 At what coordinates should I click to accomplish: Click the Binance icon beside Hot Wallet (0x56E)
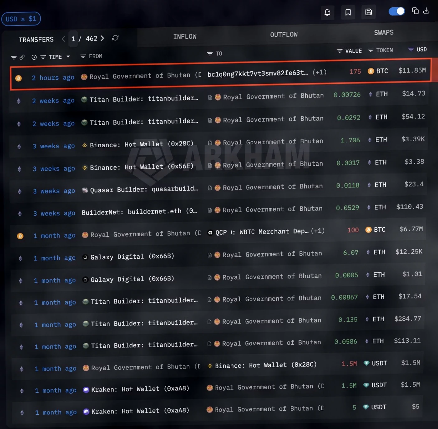click(85, 168)
